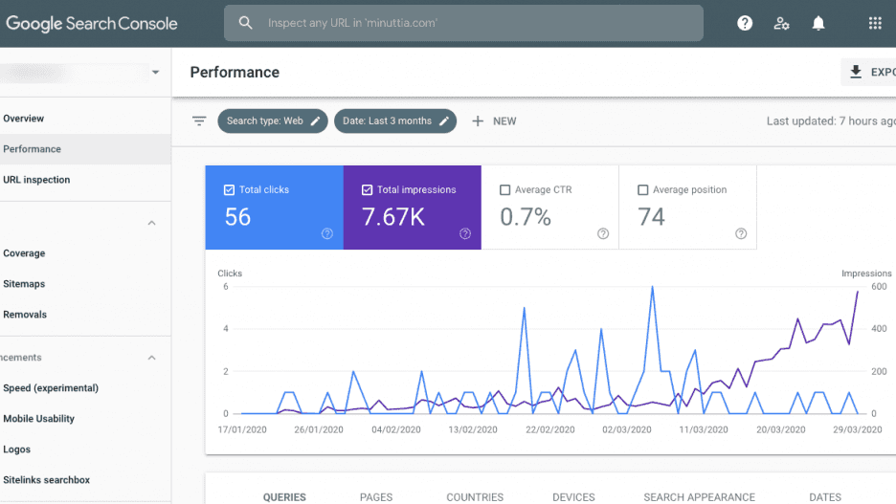Open the Sitelinks searchbox report
Image resolution: width=896 pixels, height=504 pixels.
tap(85, 480)
